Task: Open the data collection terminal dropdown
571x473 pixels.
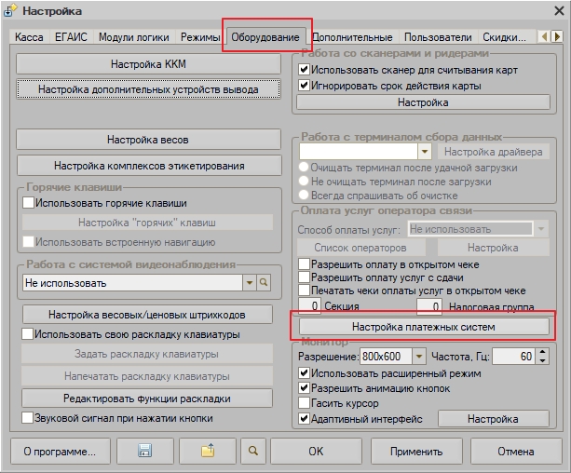Action: pyautogui.click(x=424, y=151)
